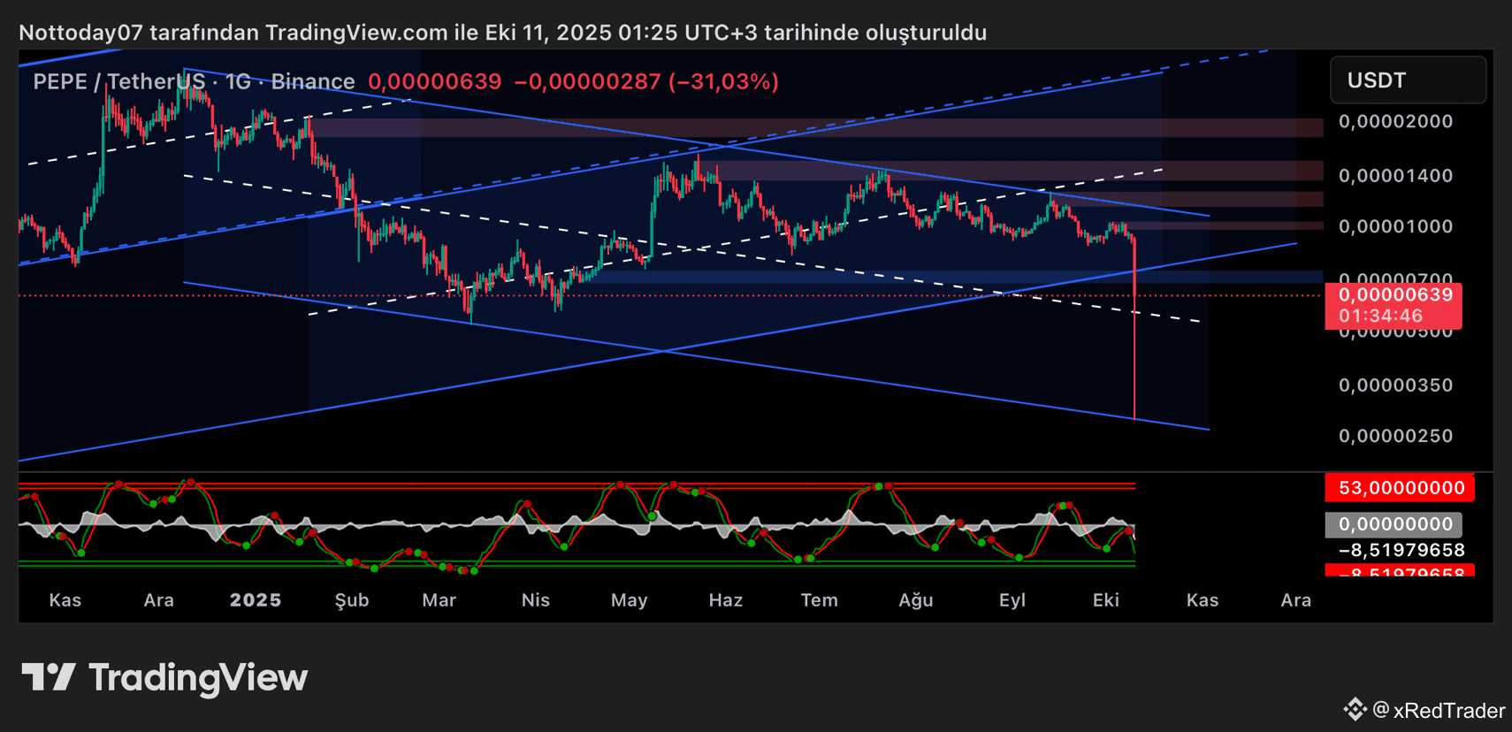Click the Binance diamond icon beside @xRedTrader
The width and height of the screenshot is (1512, 732).
point(1355,709)
